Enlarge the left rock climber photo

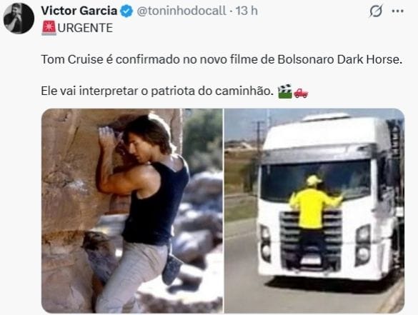coord(132,211)
